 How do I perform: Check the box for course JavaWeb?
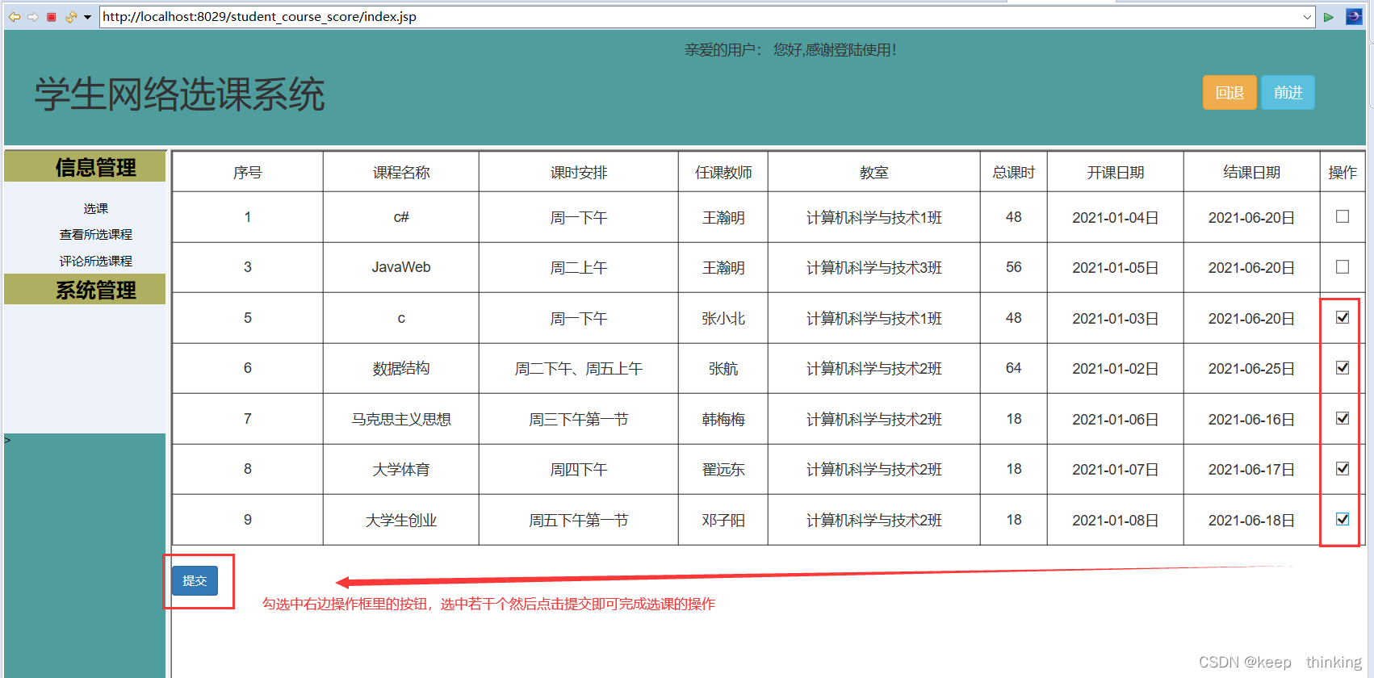pos(1343,266)
